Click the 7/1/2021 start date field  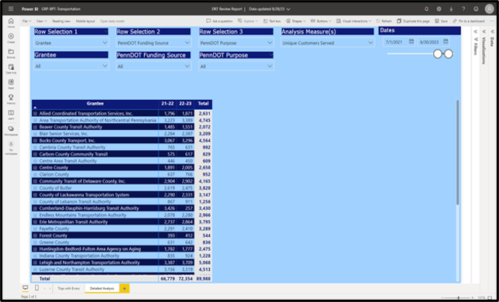[399, 42]
